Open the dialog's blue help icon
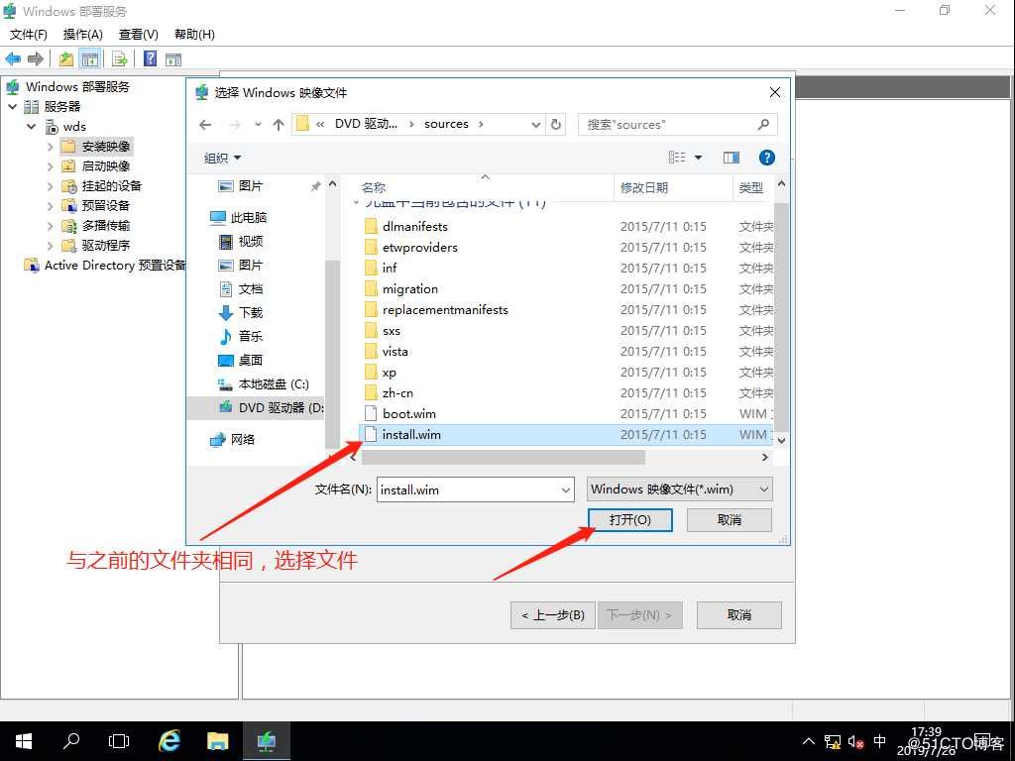1015x761 pixels. 766,158
